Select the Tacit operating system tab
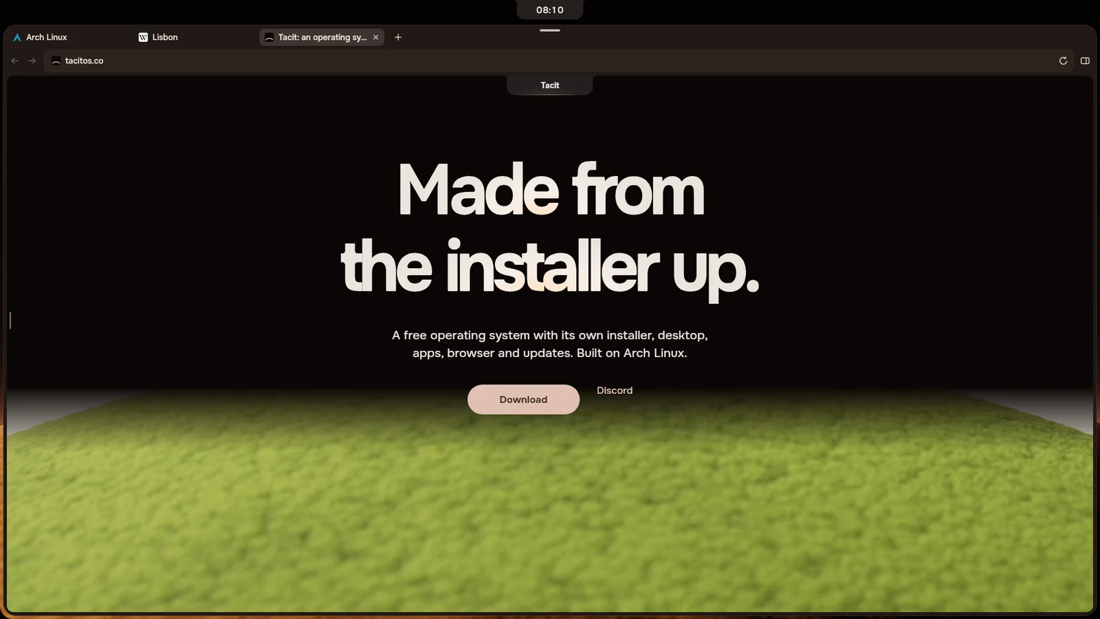The image size is (1100, 619). (x=321, y=37)
